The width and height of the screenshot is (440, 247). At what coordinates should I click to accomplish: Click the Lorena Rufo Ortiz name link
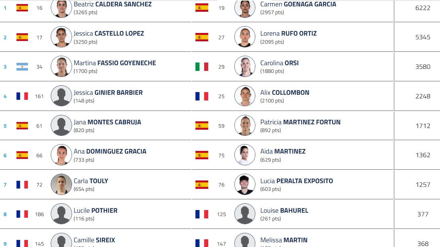[288, 34]
